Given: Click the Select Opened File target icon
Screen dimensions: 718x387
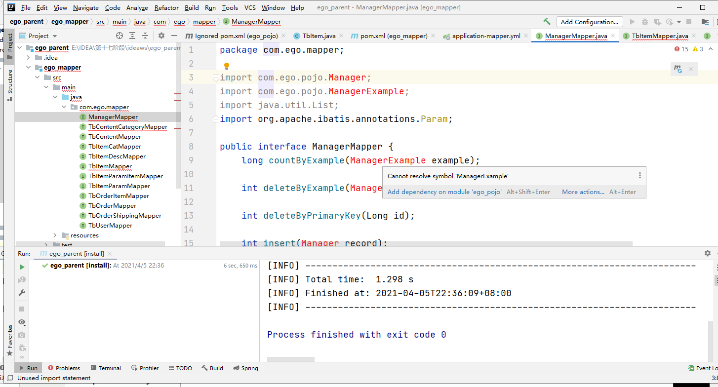Looking at the screenshot, I should click(119, 36).
